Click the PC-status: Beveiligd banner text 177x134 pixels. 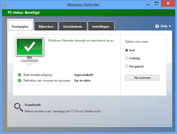tap(24, 13)
